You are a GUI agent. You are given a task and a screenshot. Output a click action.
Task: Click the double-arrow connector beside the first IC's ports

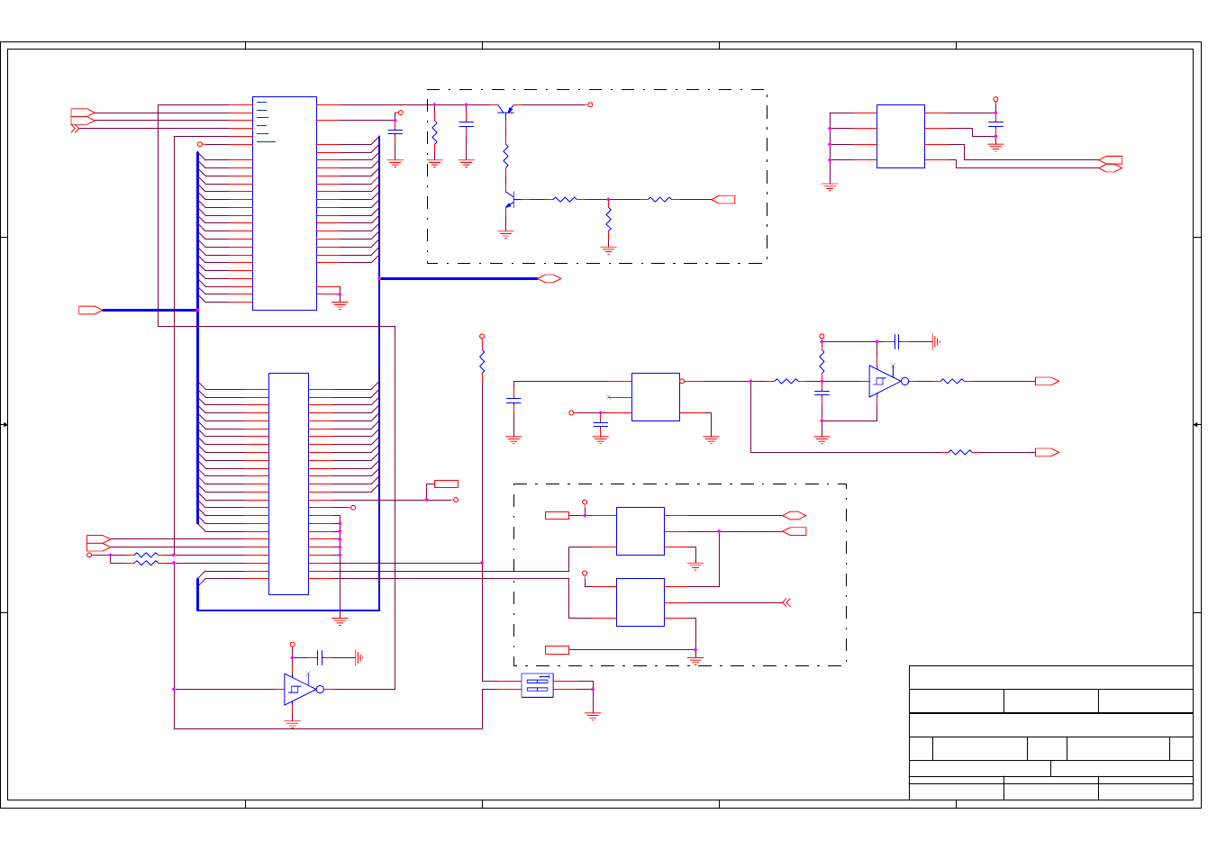pyautogui.click(x=75, y=129)
